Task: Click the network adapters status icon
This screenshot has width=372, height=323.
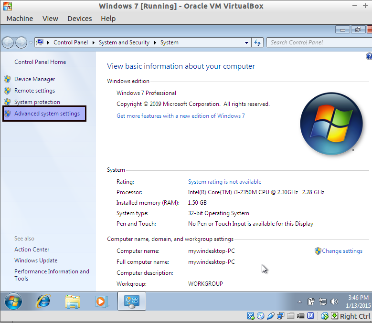Action: click(x=281, y=316)
